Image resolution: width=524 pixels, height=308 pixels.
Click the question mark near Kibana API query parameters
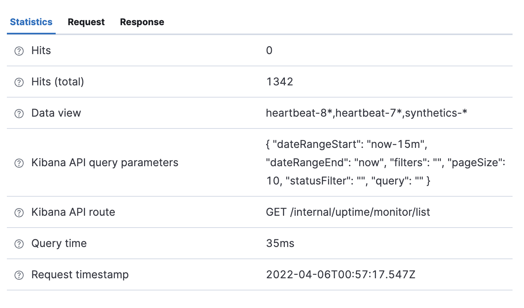point(19,163)
